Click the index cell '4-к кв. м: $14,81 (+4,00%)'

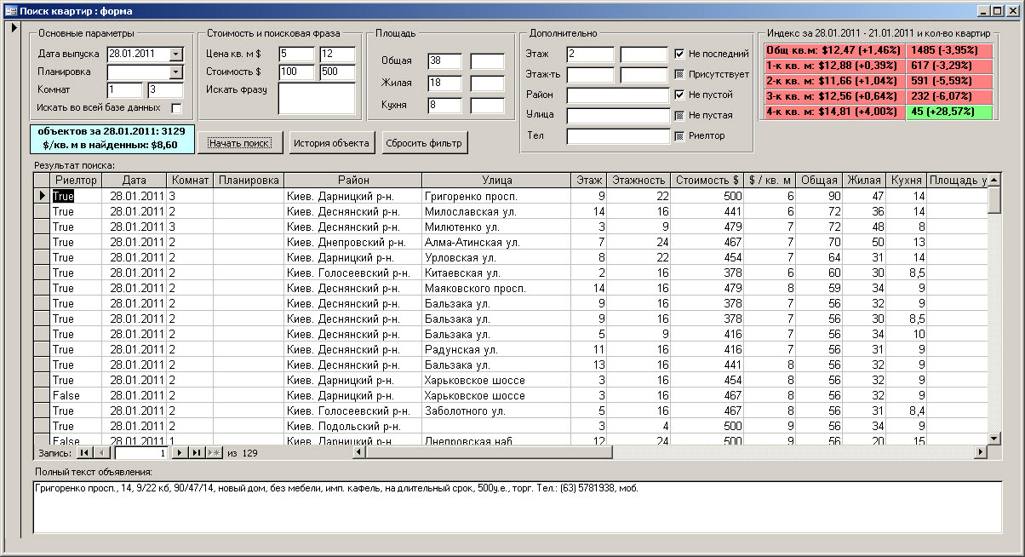click(834, 112)
